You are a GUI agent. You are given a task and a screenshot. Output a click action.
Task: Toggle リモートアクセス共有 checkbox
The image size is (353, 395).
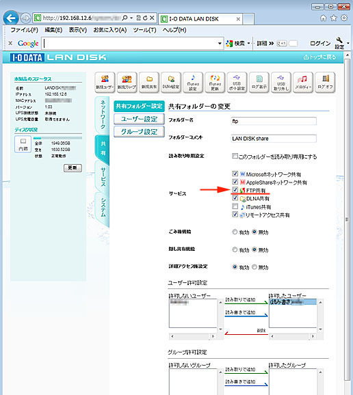point(235,215)
